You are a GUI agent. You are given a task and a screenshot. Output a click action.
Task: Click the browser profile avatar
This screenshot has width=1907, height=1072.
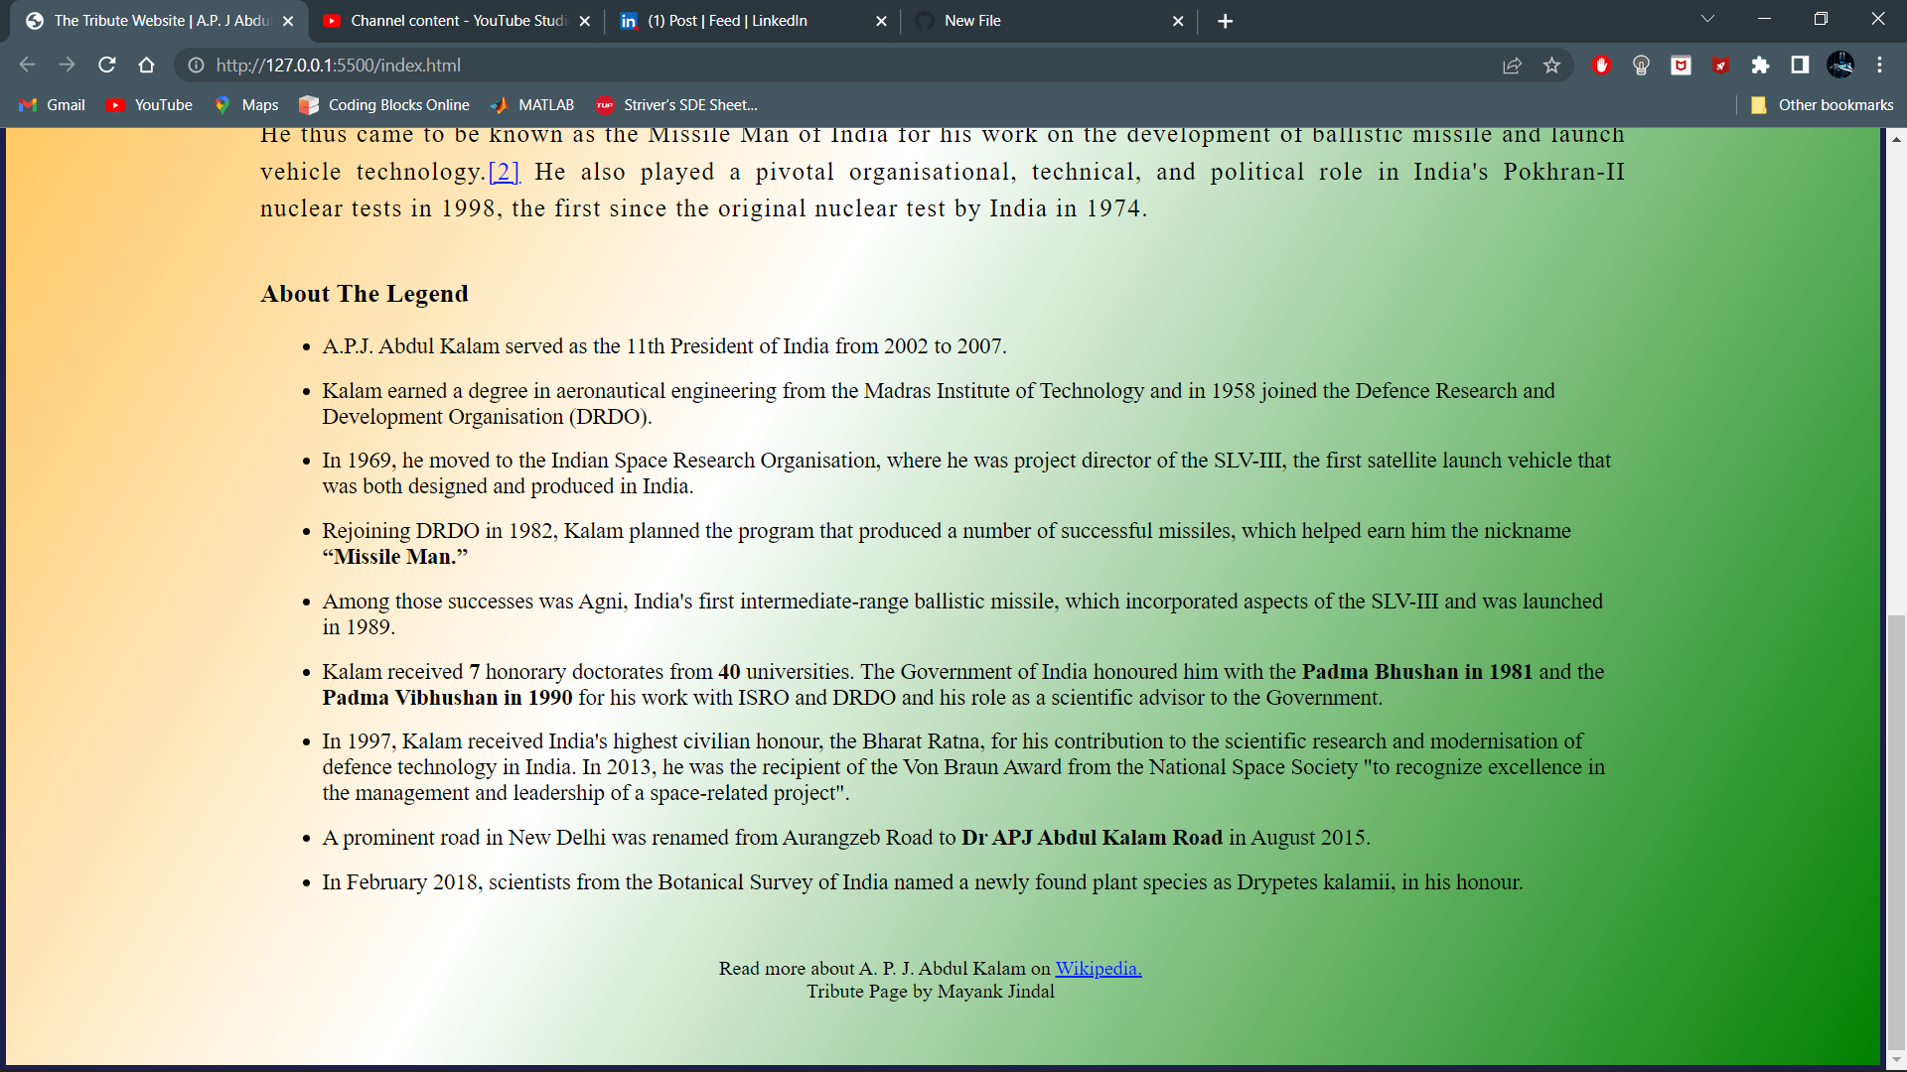coord(1841,66)
